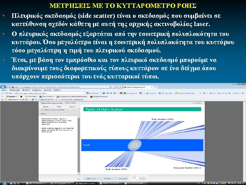Click the Facebook icon on the toolbar

[41, 97]
